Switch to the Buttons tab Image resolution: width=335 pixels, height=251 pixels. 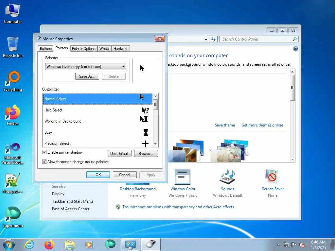coord(45,49)
